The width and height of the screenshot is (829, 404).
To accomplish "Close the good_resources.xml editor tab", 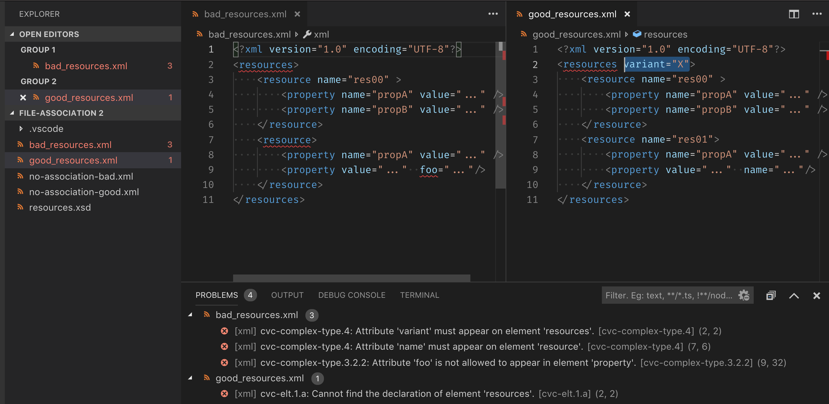I will pos(627,14).
